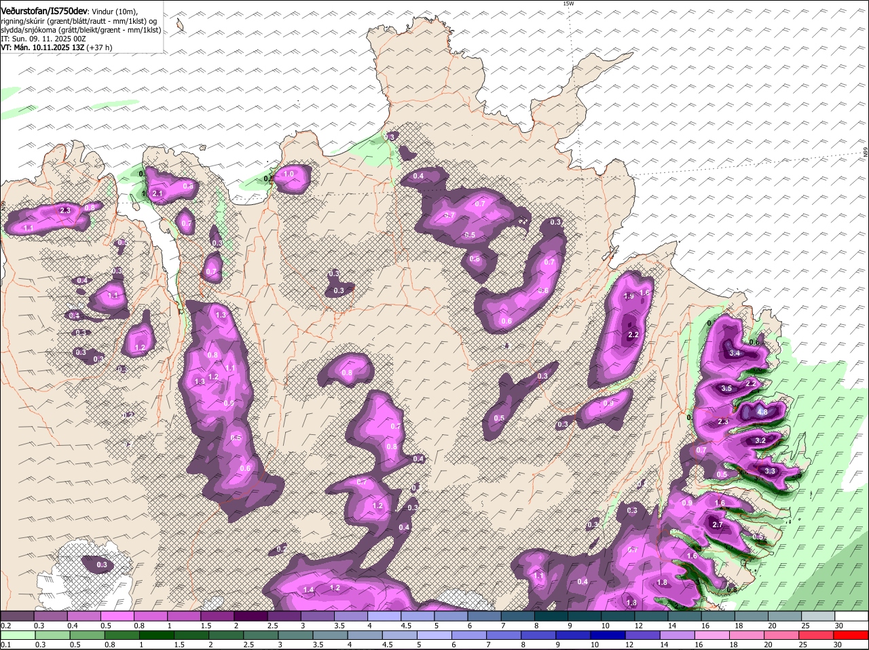Pick the pale green 0.1 rain legend swatch
869x650 pixels.
click(17, 635)
